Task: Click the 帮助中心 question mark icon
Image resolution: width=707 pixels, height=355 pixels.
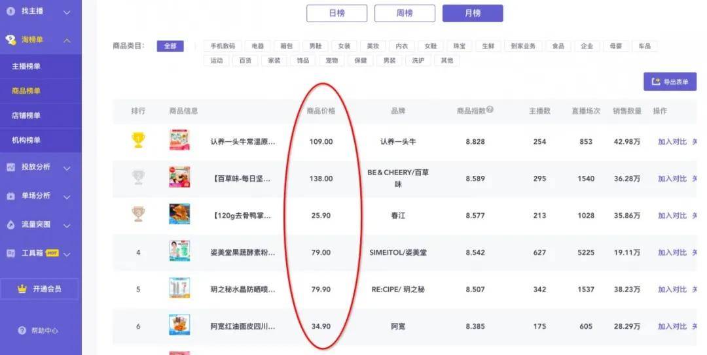Action: (x=22, y=330)
